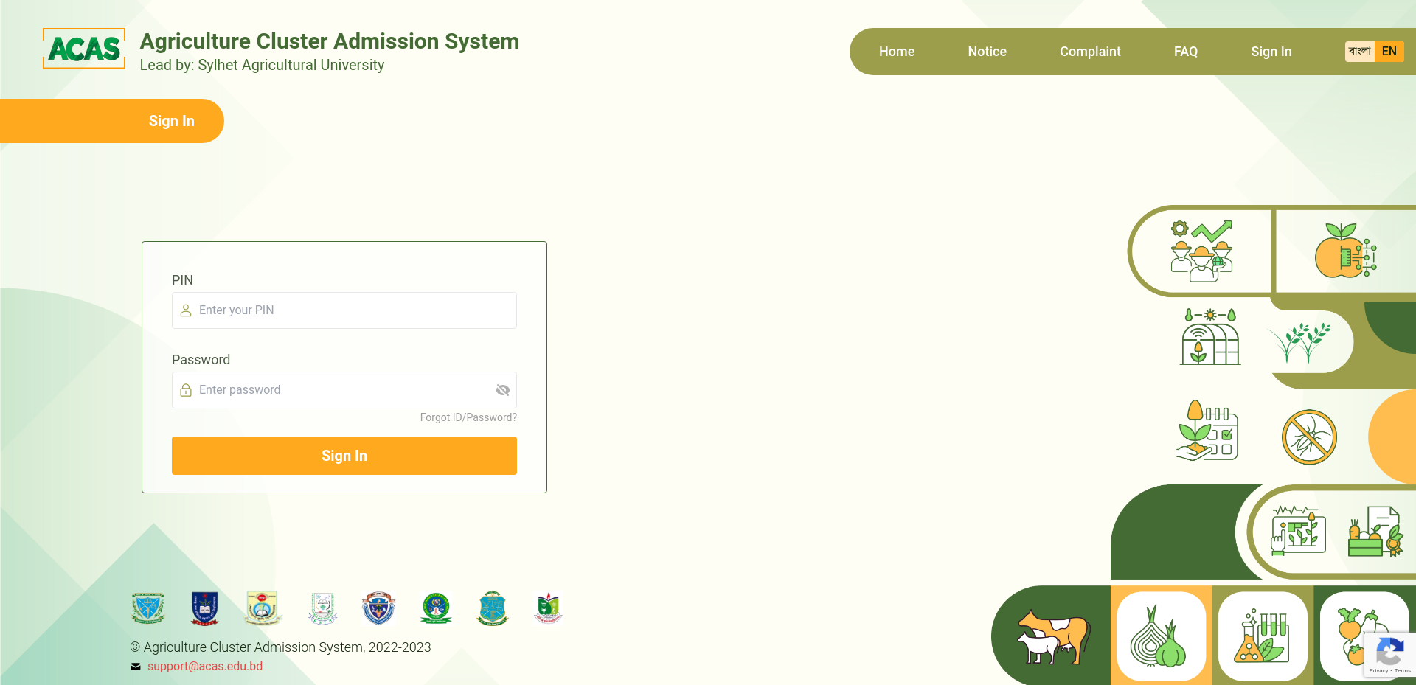Click the sixth green circular university logo
1416x685 pixels.
click(436, 608)
